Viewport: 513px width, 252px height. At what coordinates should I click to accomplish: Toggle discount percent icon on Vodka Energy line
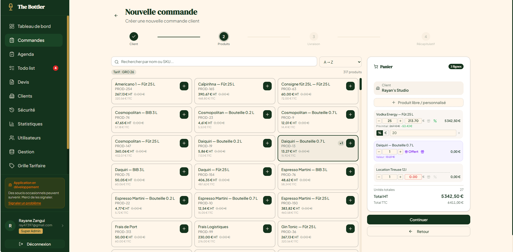pos(435,121)
